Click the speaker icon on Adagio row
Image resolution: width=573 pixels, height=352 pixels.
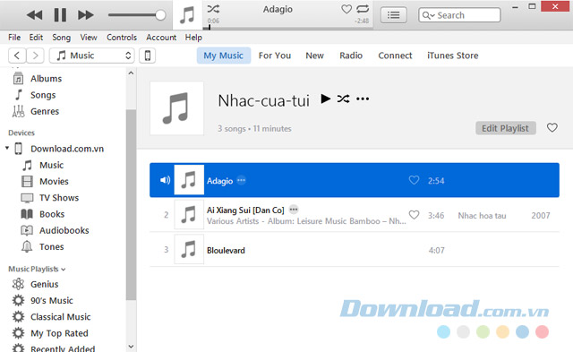coord(165,180)
